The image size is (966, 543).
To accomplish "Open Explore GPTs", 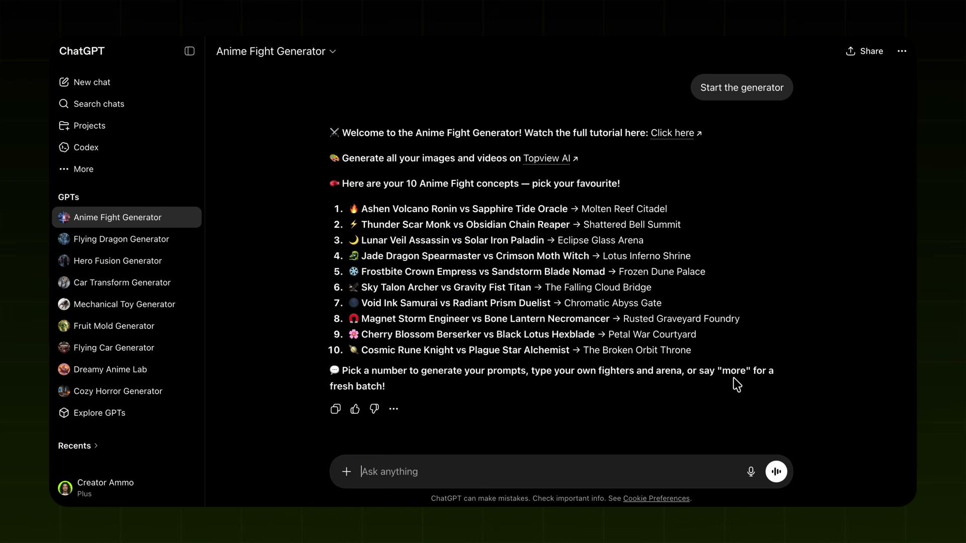I will [x=127, y=413].
